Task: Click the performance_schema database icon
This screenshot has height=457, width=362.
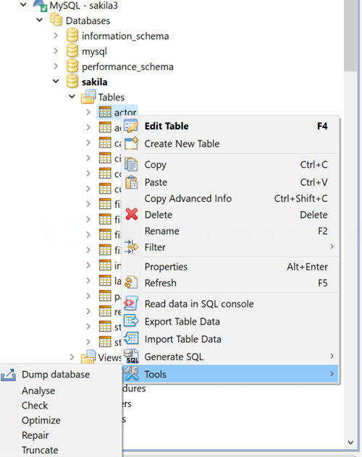Action: tap(72, 66)
